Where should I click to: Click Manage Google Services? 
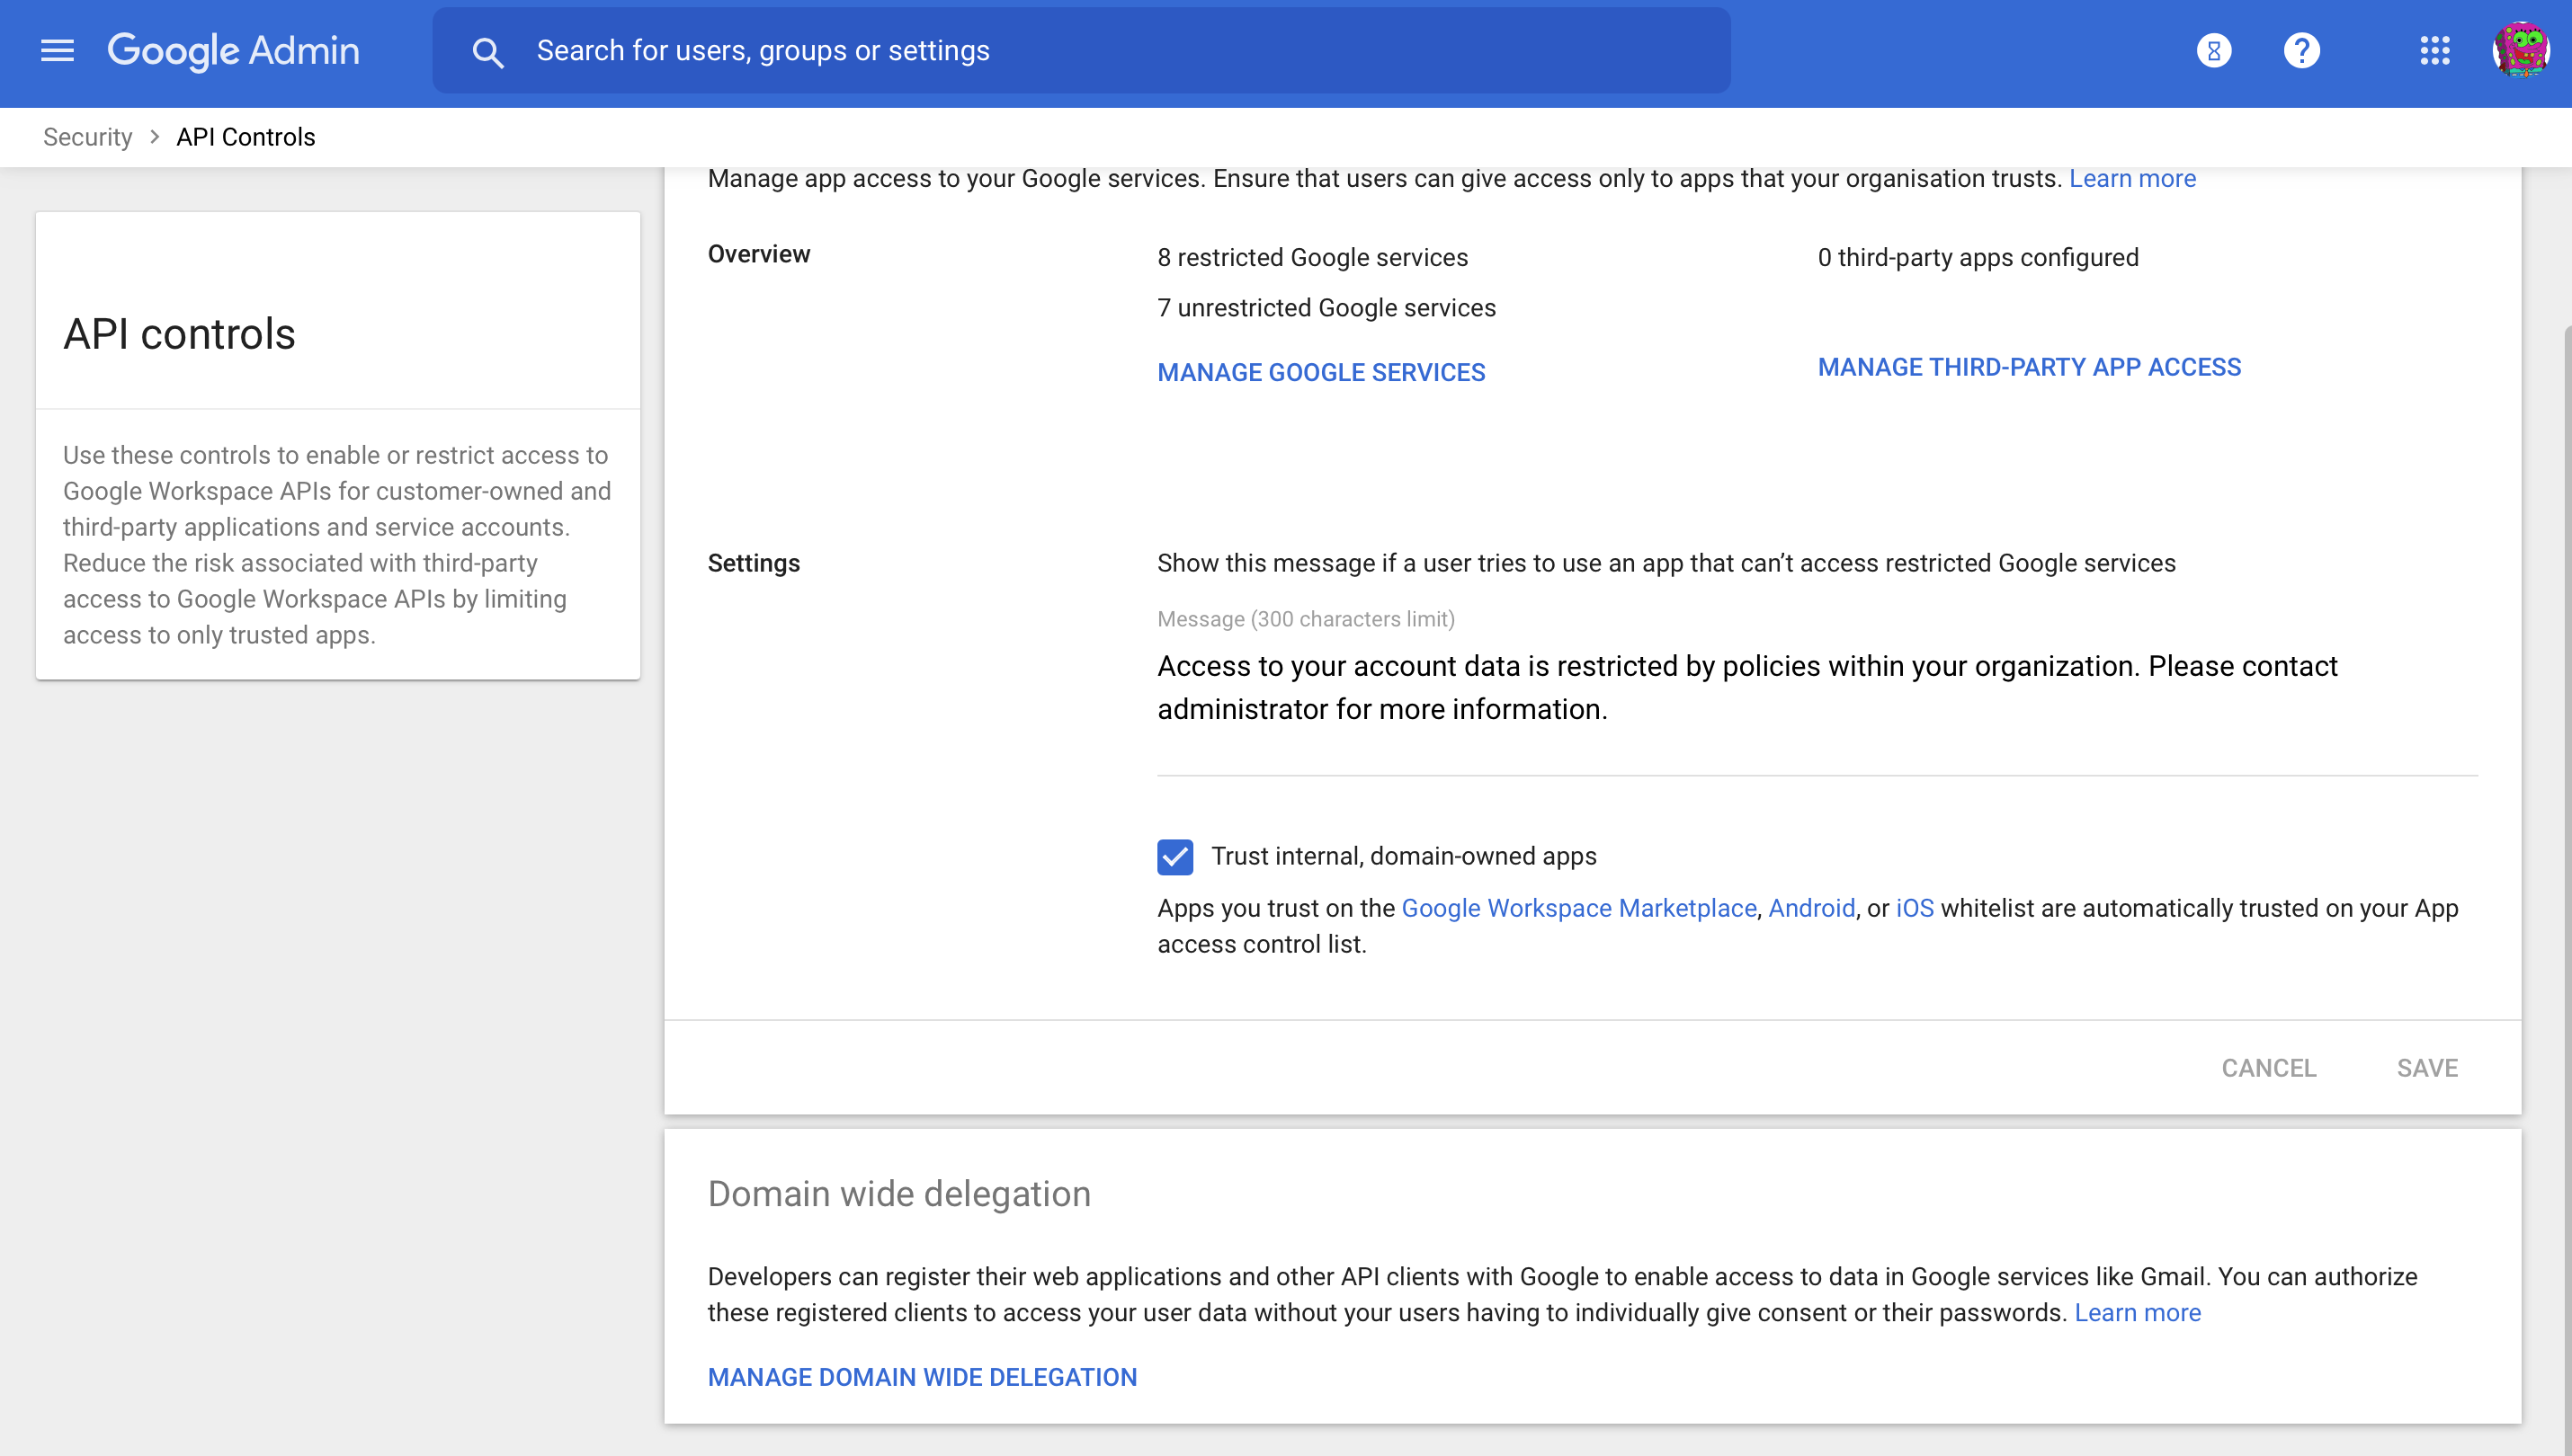click(1320, 372)
